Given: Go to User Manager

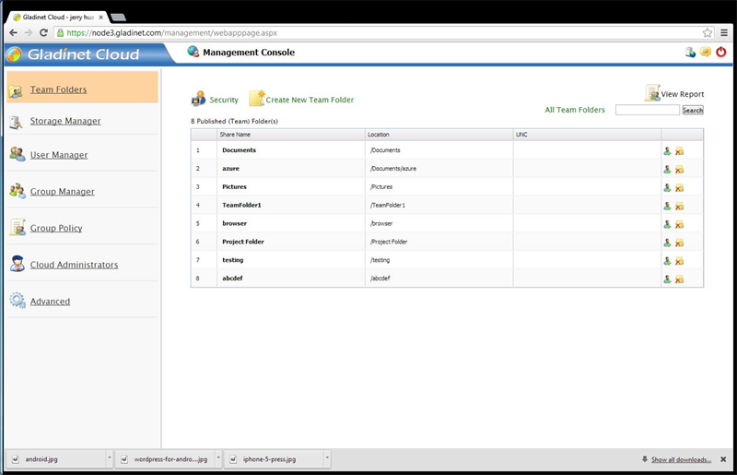Looking at the screenshot, I should 59,155.
